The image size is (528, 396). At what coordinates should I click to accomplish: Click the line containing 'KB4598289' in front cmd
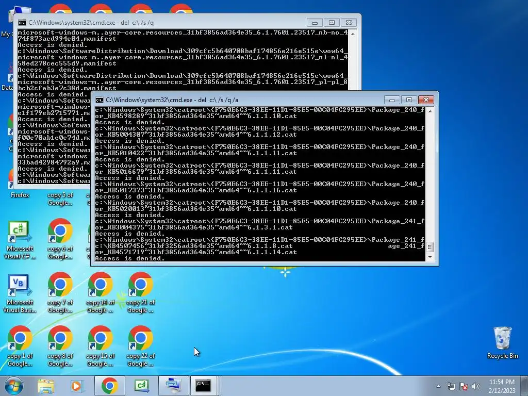tap(195, 116)
